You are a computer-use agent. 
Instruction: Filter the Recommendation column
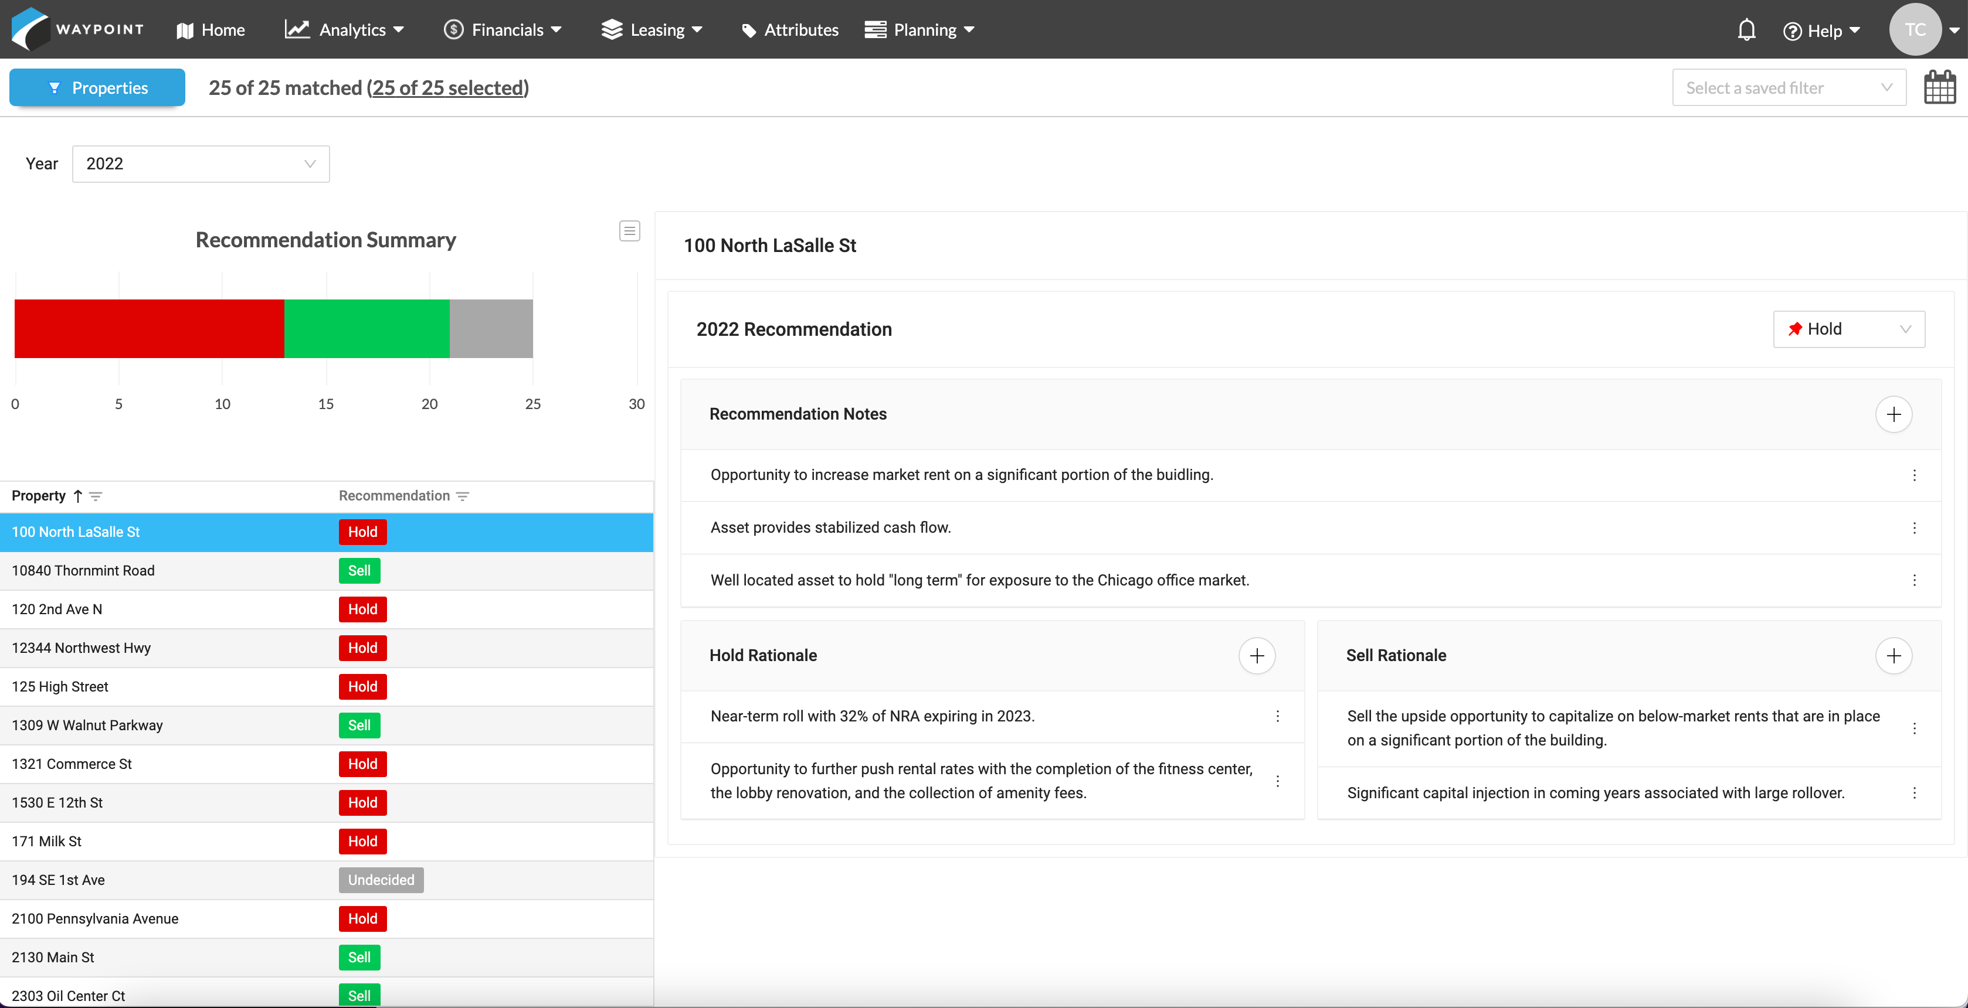click(462, 496)
